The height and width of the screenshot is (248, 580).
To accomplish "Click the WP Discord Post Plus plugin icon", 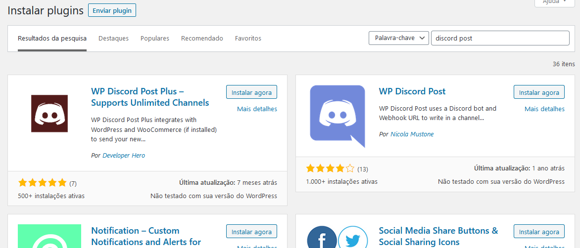I will coord(49,113).
